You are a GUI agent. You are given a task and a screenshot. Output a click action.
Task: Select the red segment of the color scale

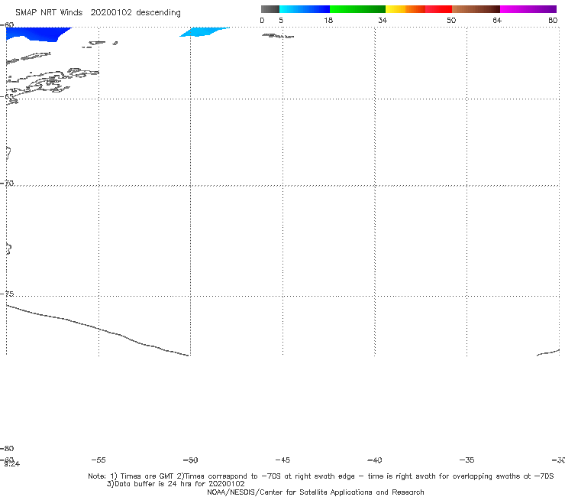coord(438,9)
